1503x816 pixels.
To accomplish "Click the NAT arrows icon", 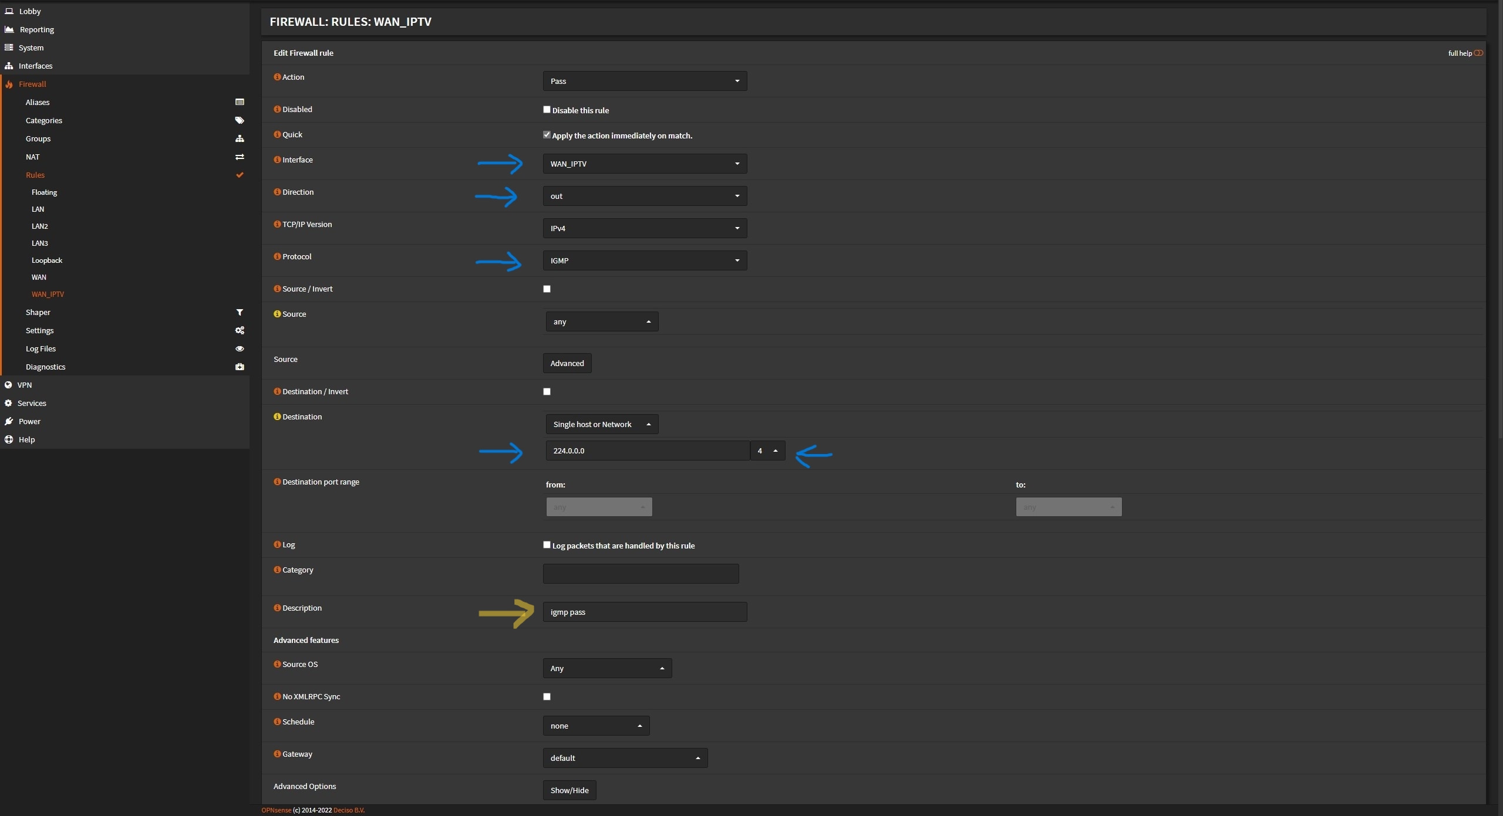I will 240,157.
